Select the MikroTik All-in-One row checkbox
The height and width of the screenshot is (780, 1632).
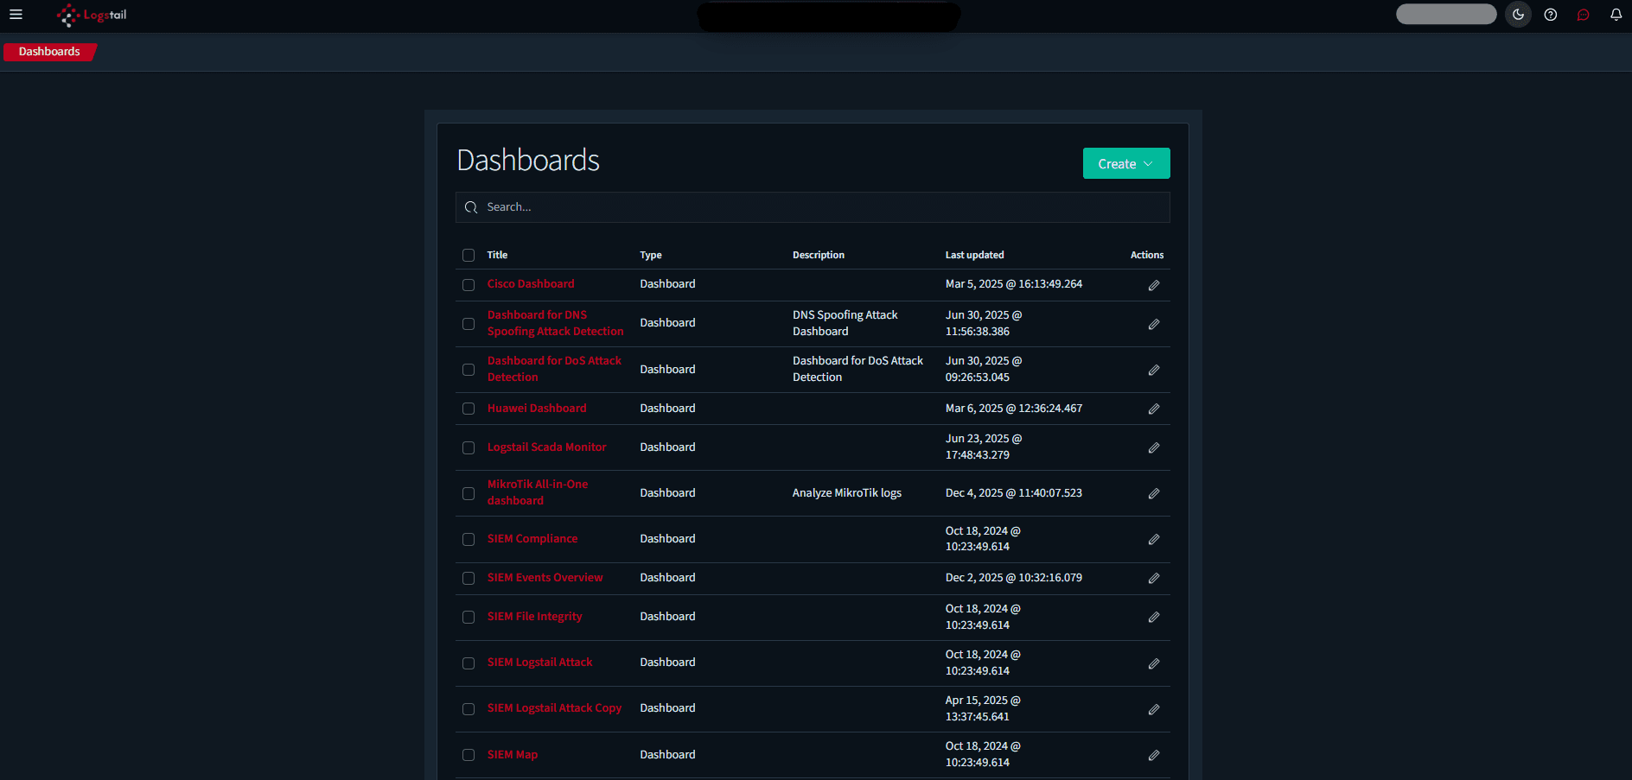click(469, 493)
